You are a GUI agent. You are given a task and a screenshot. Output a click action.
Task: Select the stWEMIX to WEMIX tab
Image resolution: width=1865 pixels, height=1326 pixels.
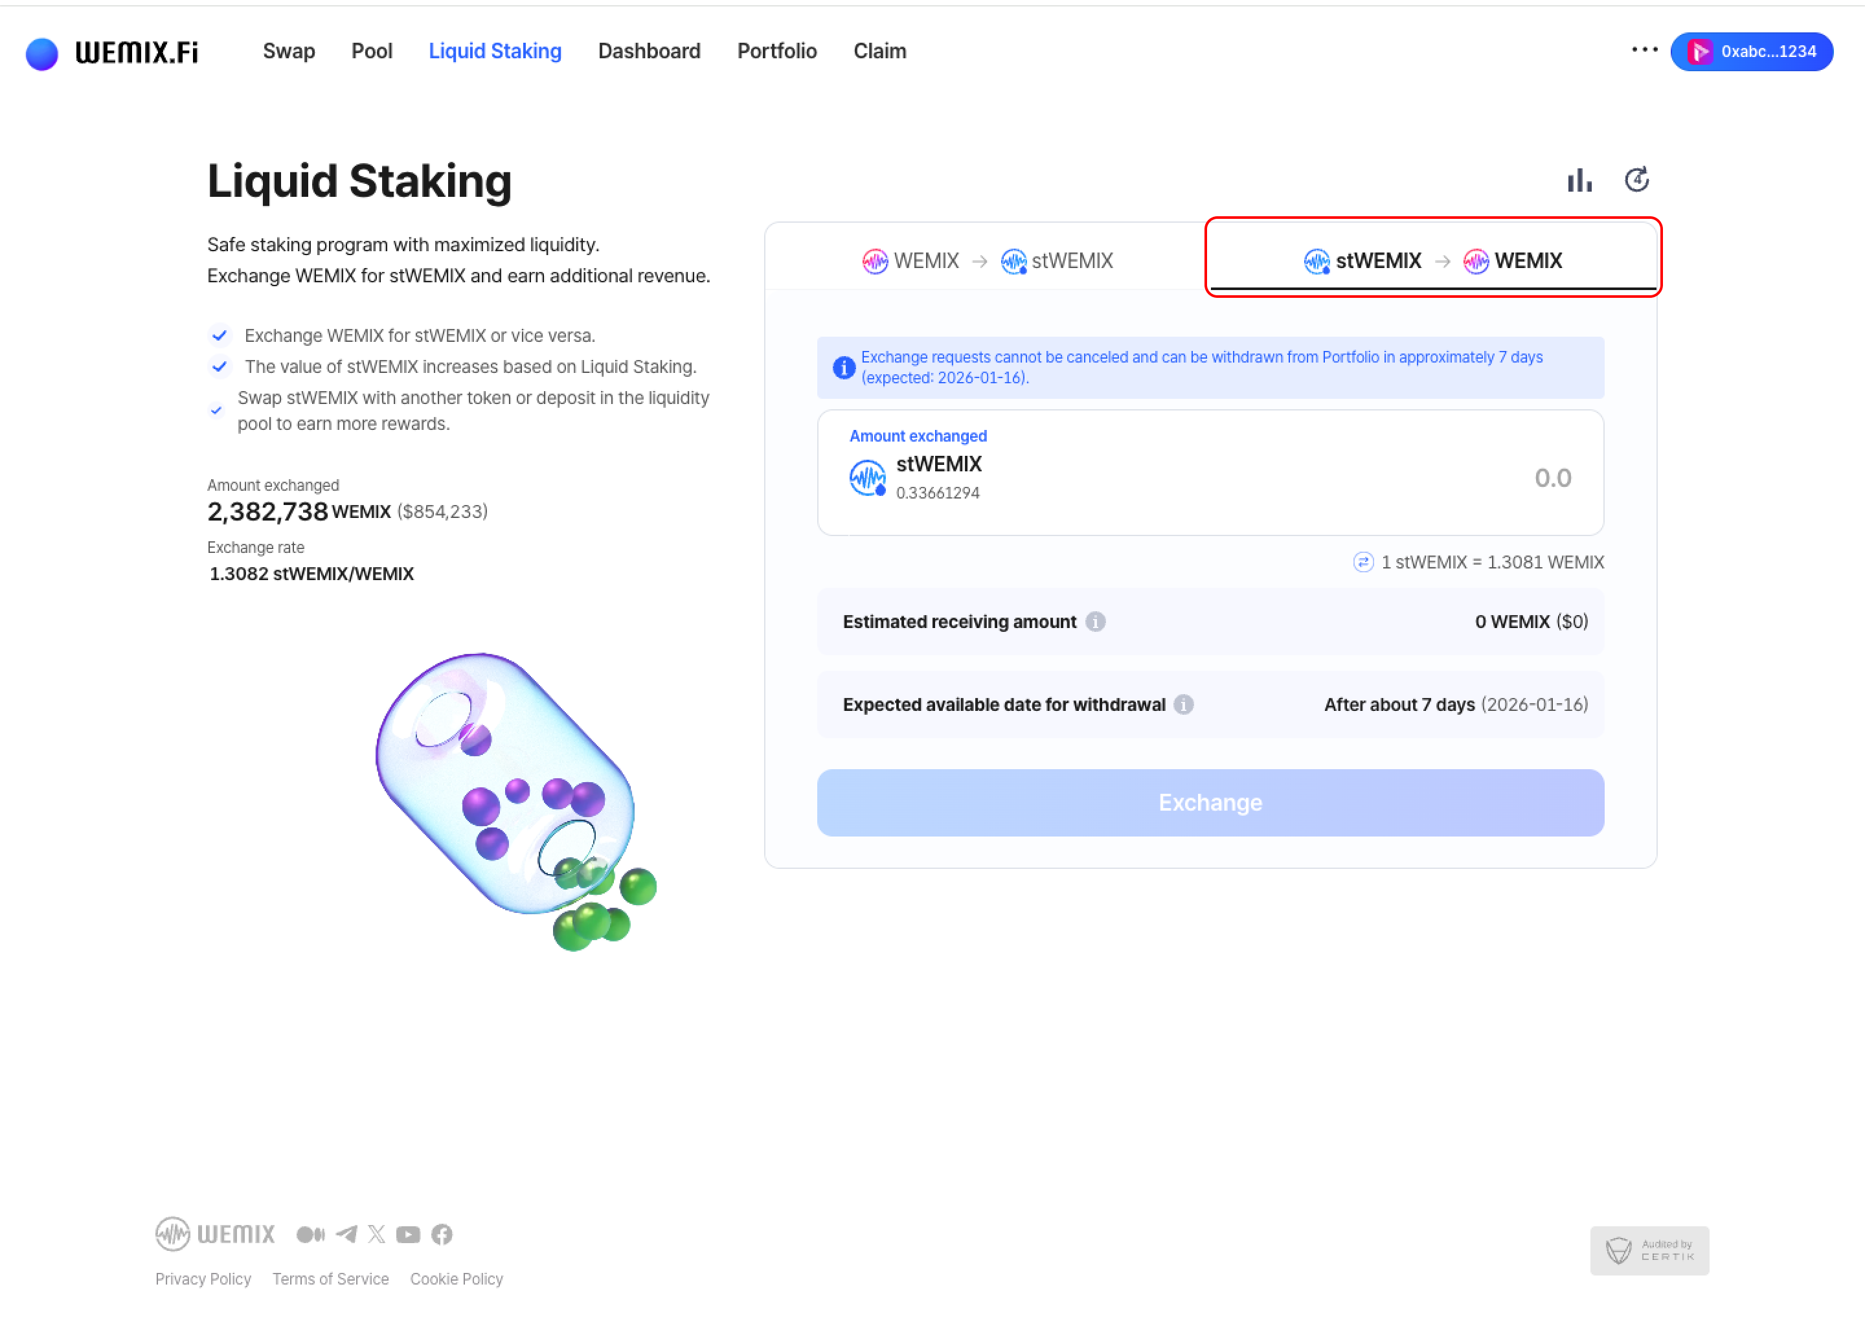coord(1432,260)
